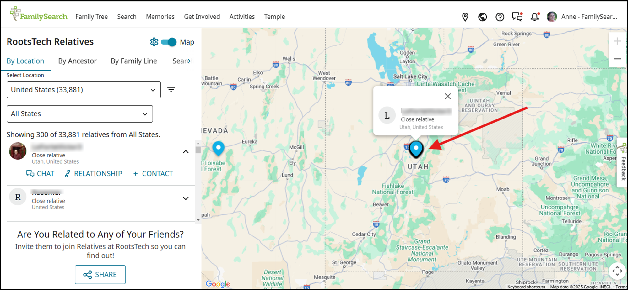Share Relatives at RootsTech invite
Viewport: 628px width, 290px height.
(x=100, y=275)
